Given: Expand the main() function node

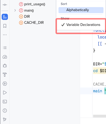Looking at the screenshot, I should pyautogui.click(x=15, y=10).
